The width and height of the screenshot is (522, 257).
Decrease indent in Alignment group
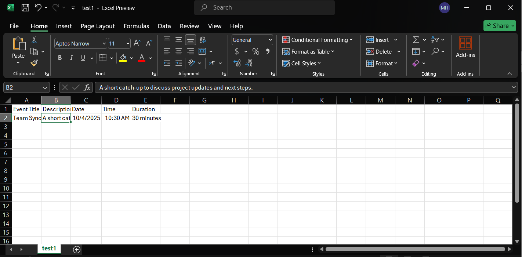coord(167,63)
